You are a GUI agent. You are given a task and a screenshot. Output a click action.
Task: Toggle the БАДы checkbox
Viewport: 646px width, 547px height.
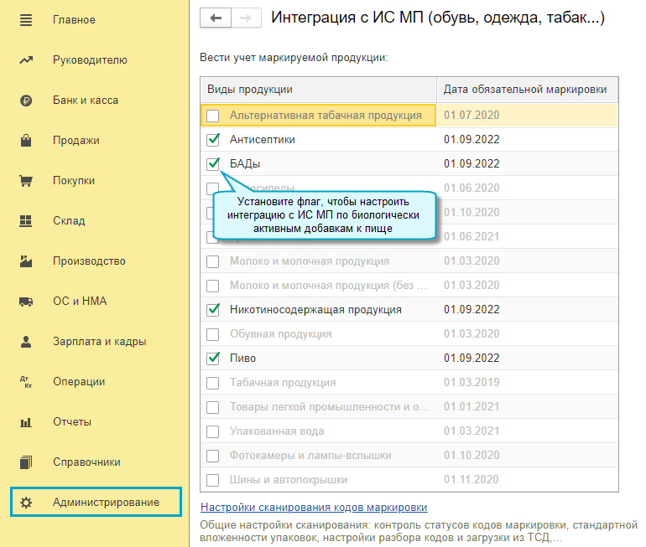coord(213,163)
